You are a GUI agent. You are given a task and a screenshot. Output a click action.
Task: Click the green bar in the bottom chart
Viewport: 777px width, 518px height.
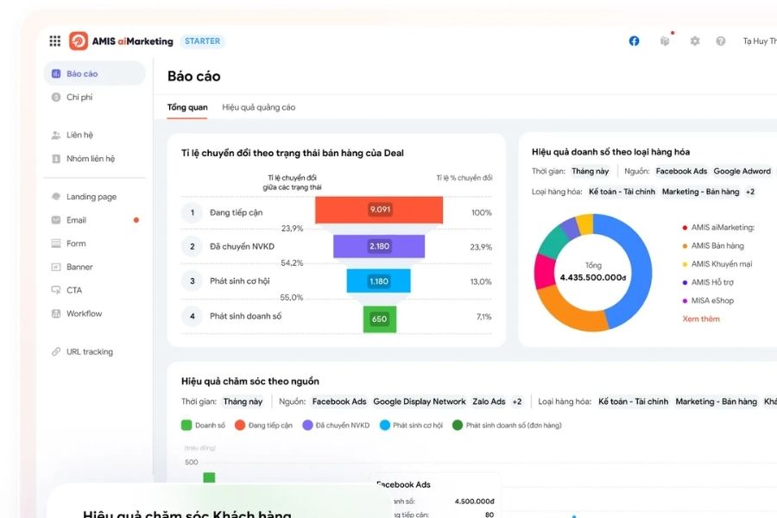pos(209,477)
